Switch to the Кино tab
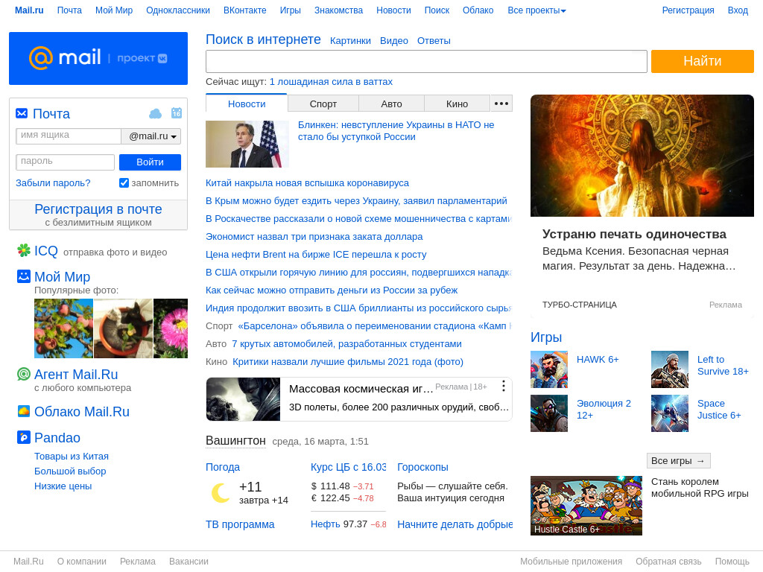This screenshot has width=763, height=572. [457, 104]
